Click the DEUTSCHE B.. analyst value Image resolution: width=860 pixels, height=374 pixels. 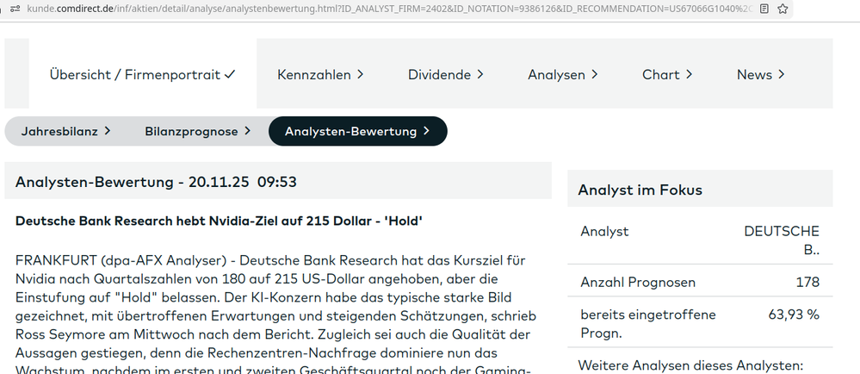782,240
